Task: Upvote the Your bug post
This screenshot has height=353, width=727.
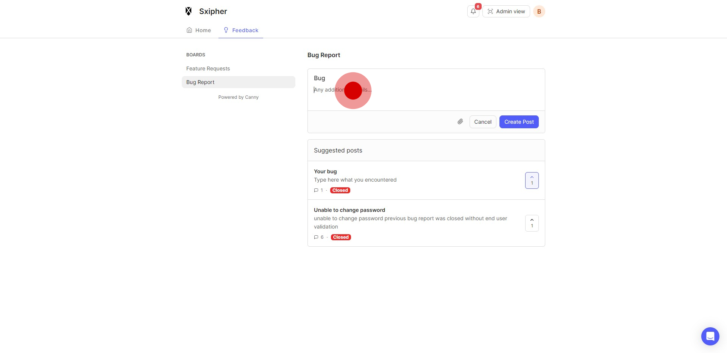Action: click(x=532, y=180)
